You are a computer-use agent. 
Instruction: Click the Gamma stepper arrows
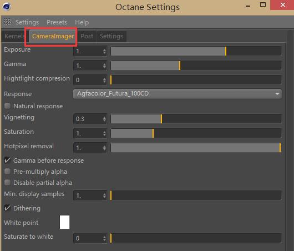pyautogui.click(x=104, y=66)
